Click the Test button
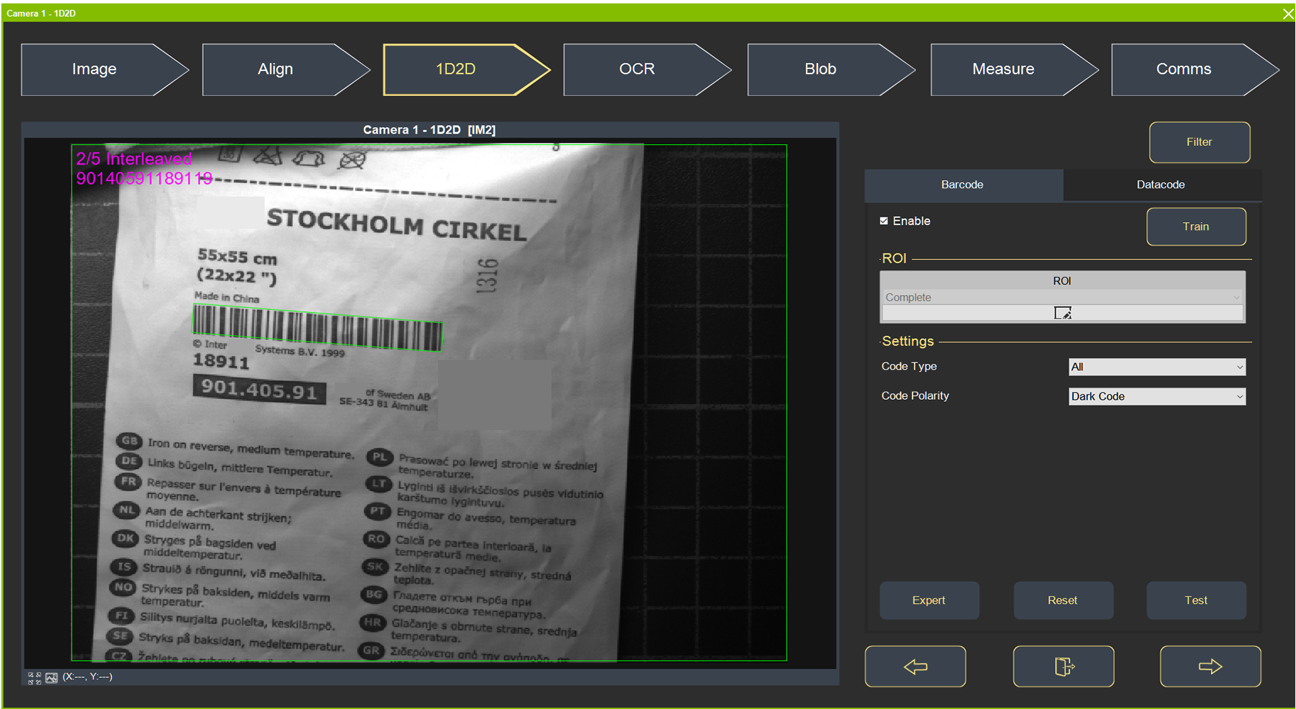This screenshot has height=709, width=1296. [1196, 600]
